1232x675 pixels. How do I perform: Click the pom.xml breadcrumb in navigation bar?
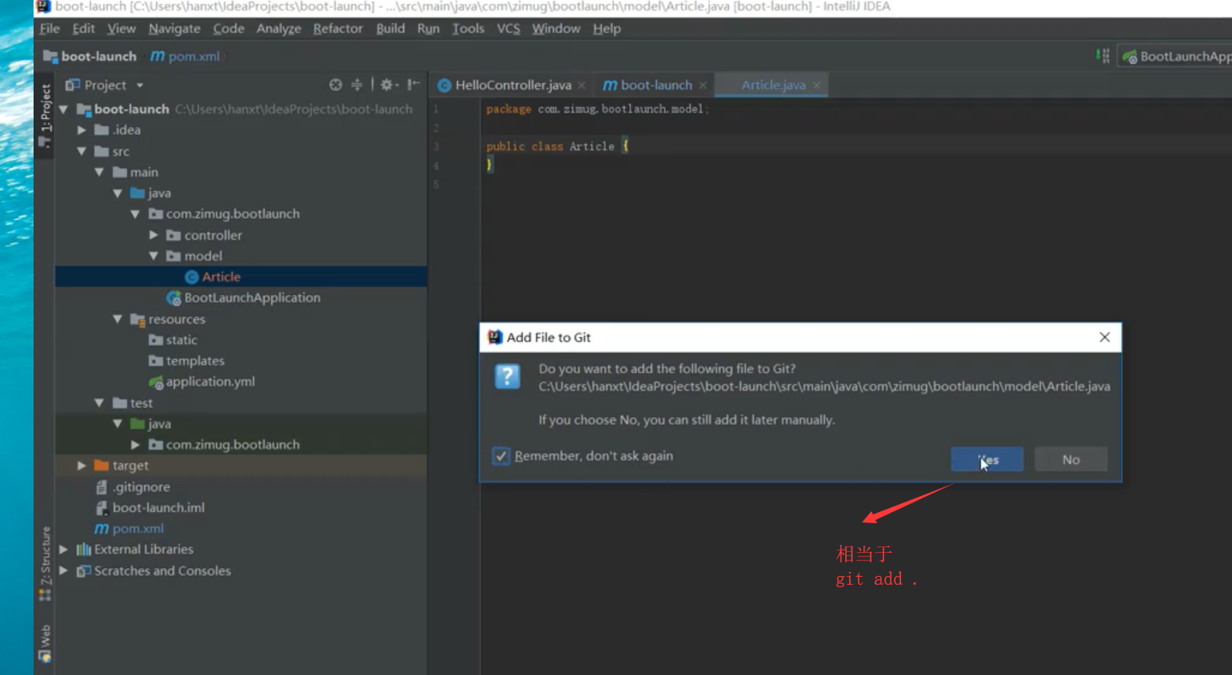click(x=185, y=56)
